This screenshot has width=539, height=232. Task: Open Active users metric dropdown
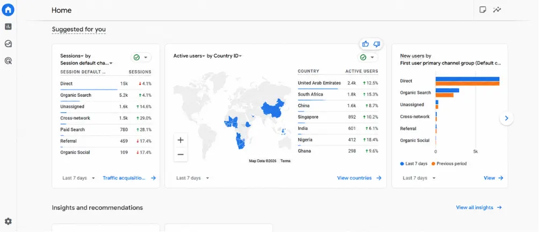(189, 56)
